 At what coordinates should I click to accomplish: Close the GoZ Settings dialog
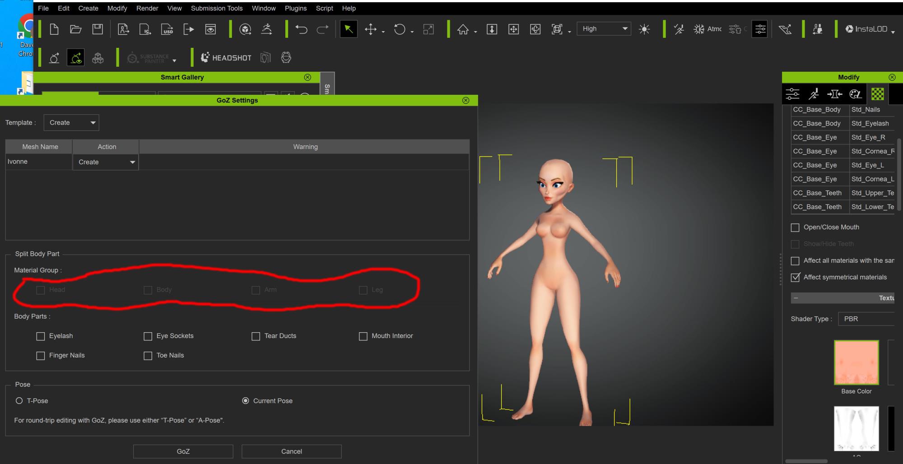click(466, 100)
